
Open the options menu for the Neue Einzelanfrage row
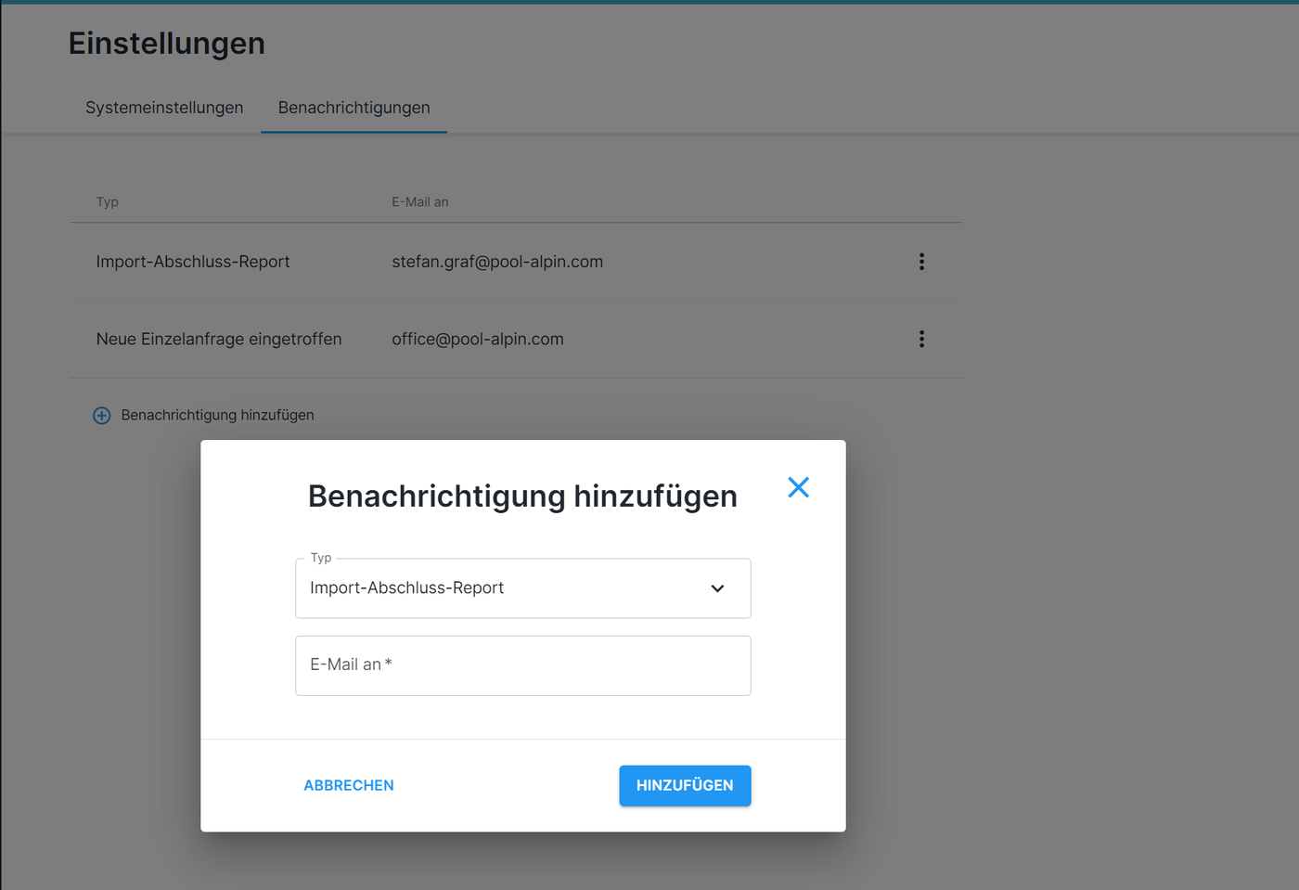click(921, 340)
